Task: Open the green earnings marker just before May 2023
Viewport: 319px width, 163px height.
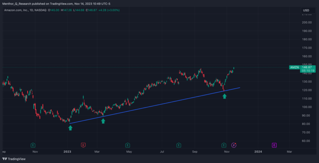Action: coord(127,145)
